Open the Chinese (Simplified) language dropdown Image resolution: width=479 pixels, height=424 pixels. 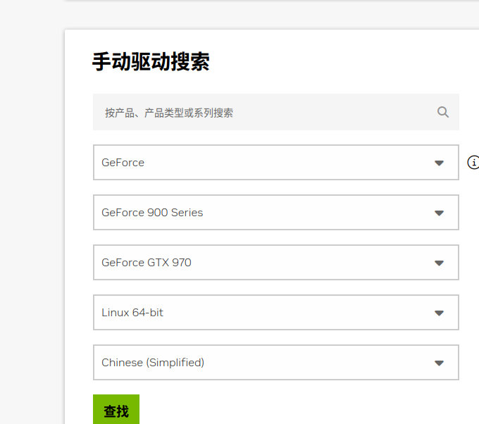[276, 363]
